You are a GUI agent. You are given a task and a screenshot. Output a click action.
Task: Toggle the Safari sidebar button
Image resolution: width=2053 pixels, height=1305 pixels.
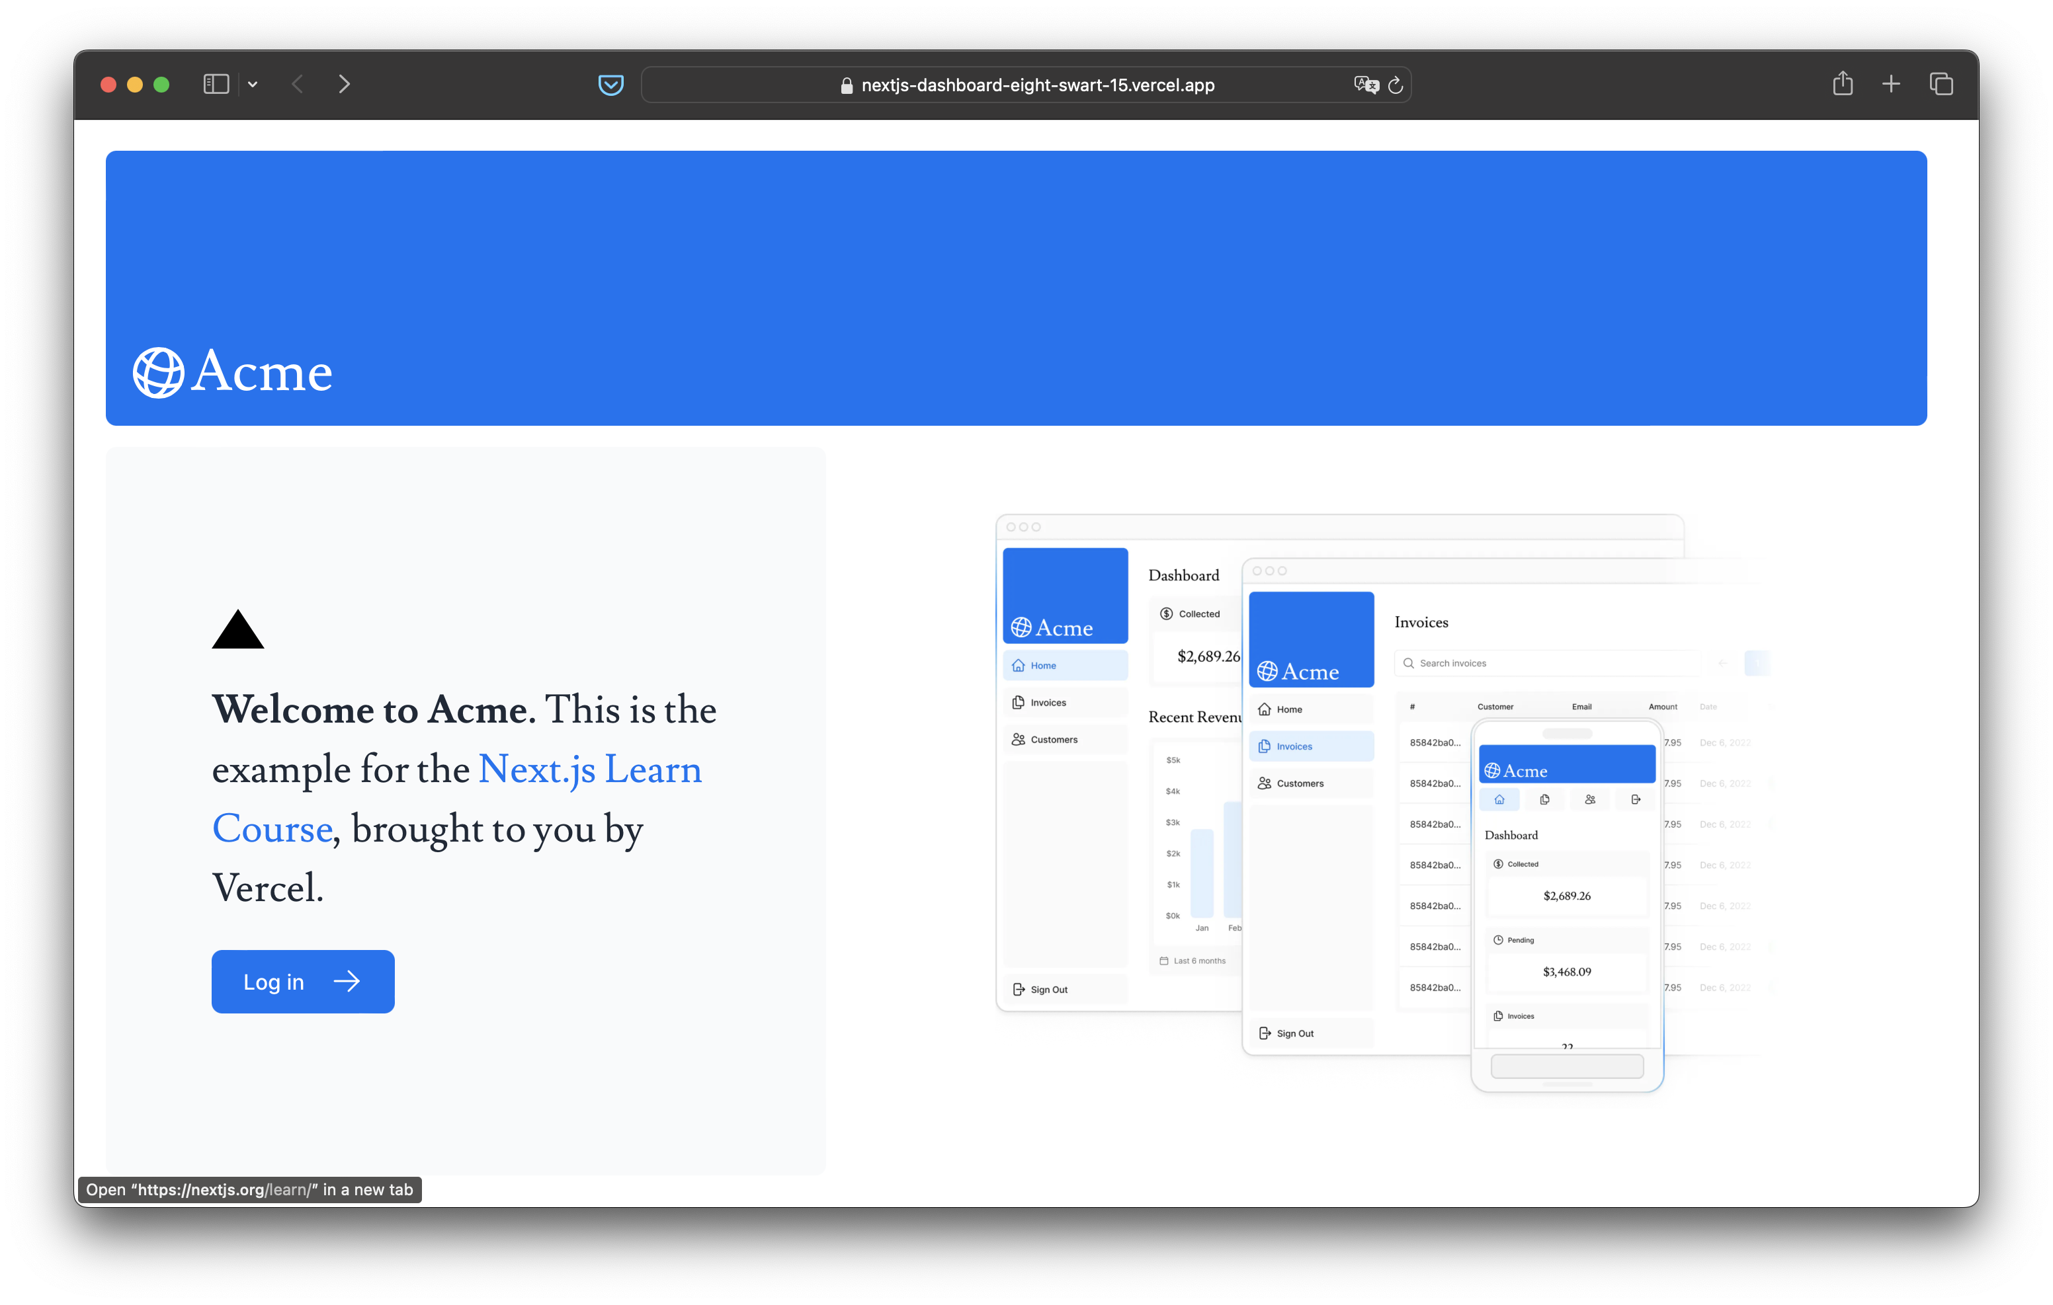[216, 85]
